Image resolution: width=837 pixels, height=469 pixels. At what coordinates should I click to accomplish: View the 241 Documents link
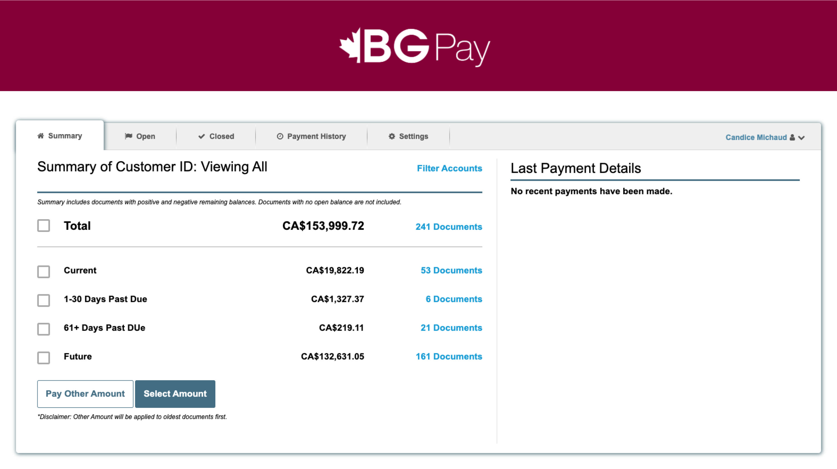click(x=448, y=227)
